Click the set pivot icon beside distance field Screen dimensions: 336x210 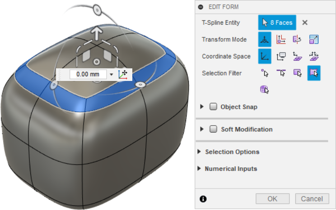pos(123,74)
